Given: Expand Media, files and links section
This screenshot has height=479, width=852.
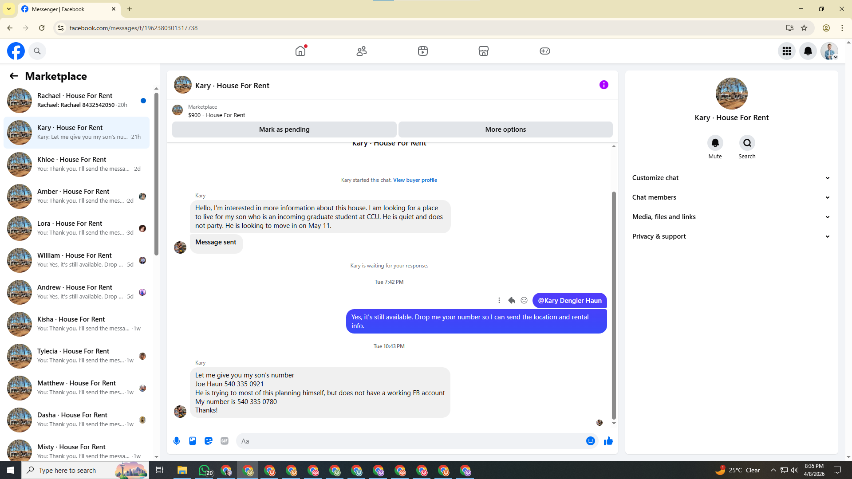Looking at the screenshot, I should pos(731,217).
